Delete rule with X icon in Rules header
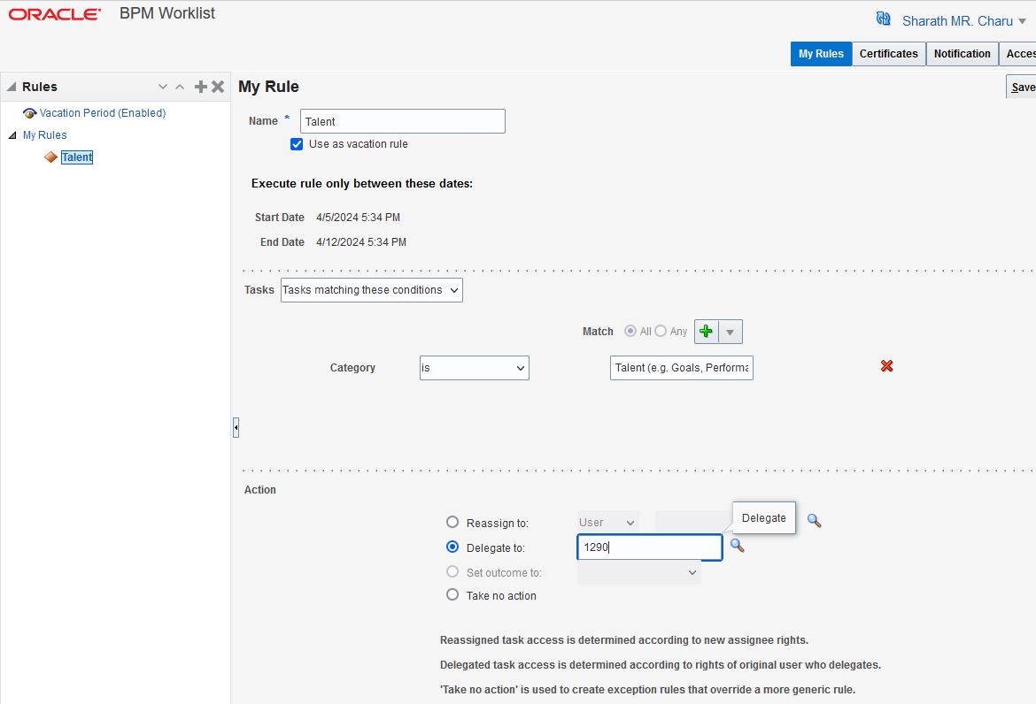Viewport: 1036px width, 704px height. coord(217,87)
